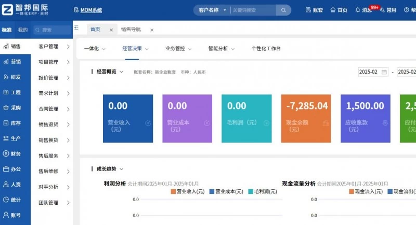416x225 pixels.
Task: Click the magnifier search button in top bar
Action: click(x=283, y=10)
